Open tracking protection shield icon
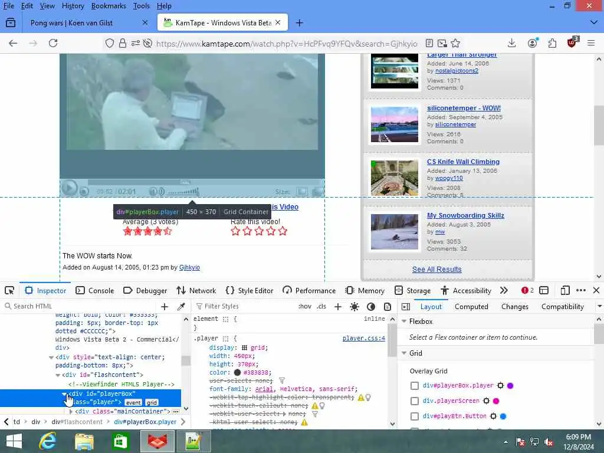Screen dimensions: 604x453 (x=110, y=43)
